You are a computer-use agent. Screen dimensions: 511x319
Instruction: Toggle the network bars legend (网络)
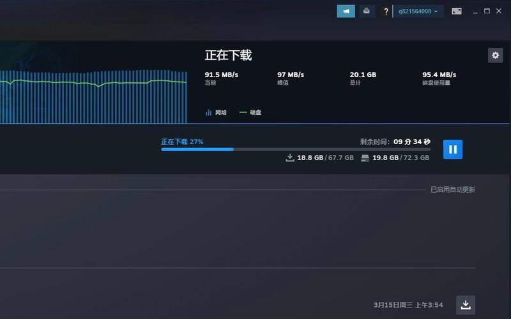tap(216, 112)
